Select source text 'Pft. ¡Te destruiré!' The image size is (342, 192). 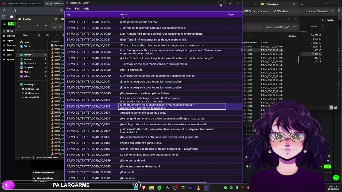click(x=131, y=70)
